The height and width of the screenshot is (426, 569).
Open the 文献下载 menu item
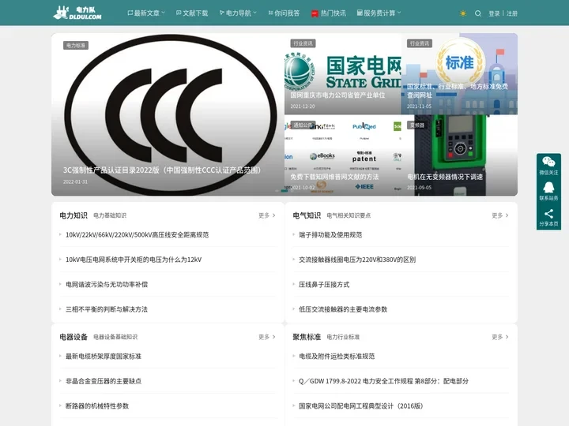pos(192,13)
